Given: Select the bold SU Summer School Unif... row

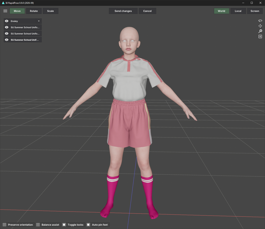Looking at the screenshot, I should [25, 40].
